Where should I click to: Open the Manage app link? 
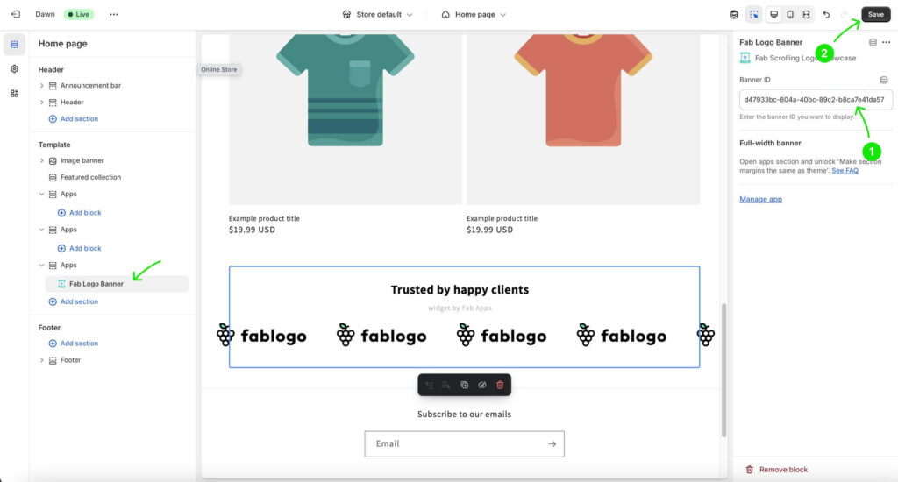point(760,199)
